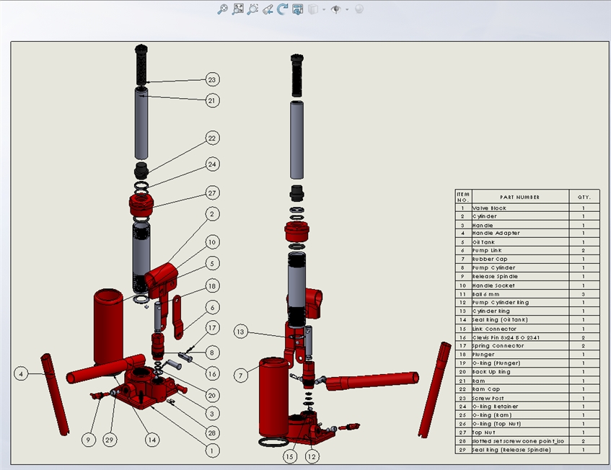Viewport: 611px width, 470px height.
Task: Select the 'Handle Adapter' table cell
Action: click(x=520, y=234)
